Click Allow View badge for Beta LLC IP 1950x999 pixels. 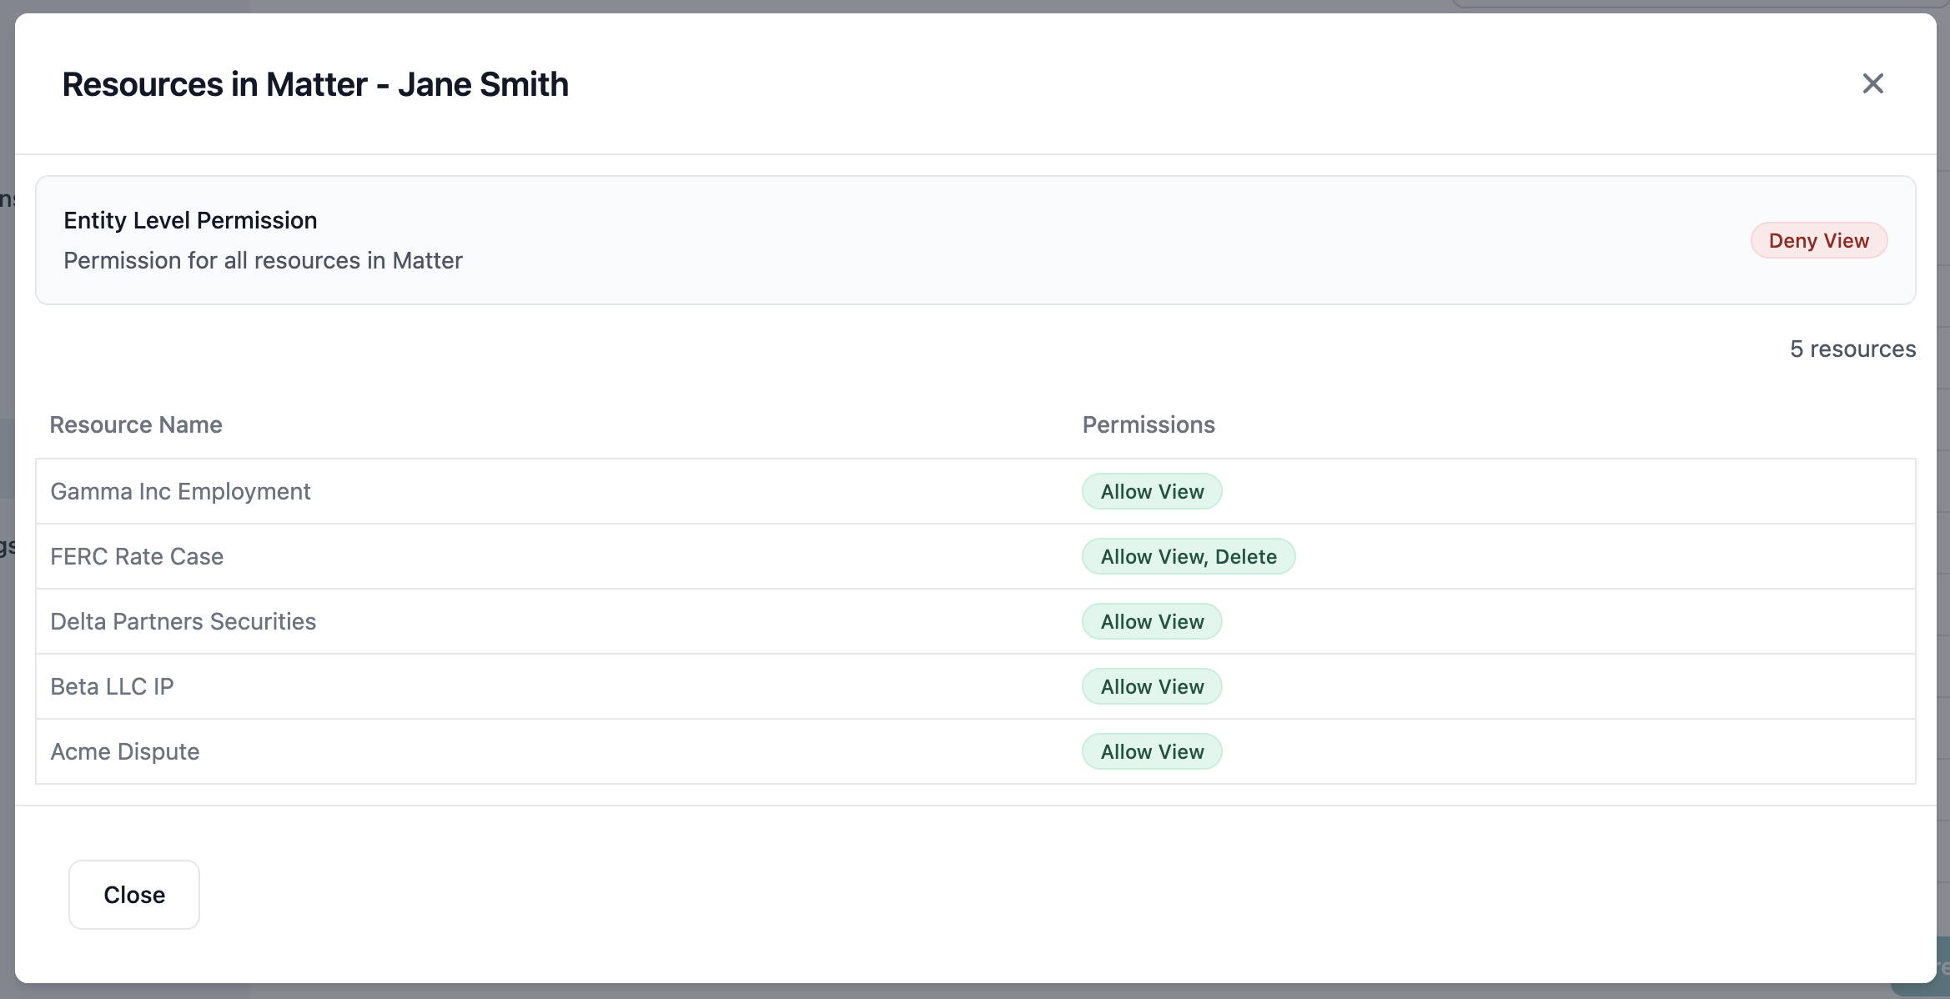pyautogui.click(x=1152, y=686)
